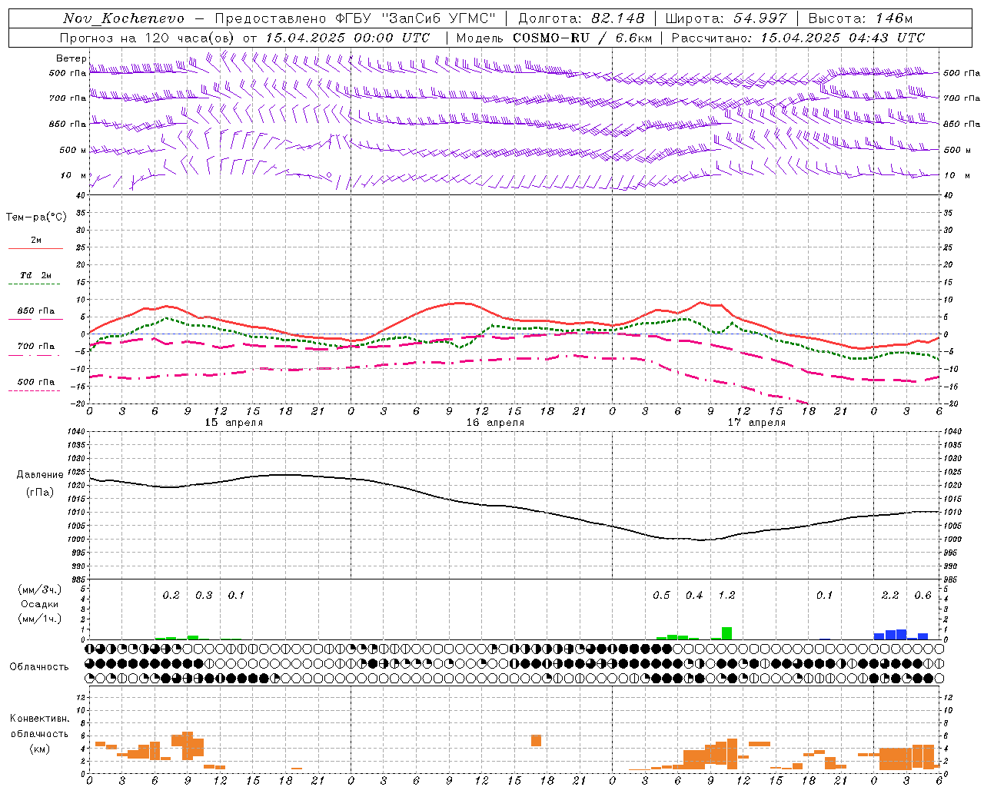
Task: Select the 'Модель COSMO-RU / 6.6км' label
Action: [554, 38]
